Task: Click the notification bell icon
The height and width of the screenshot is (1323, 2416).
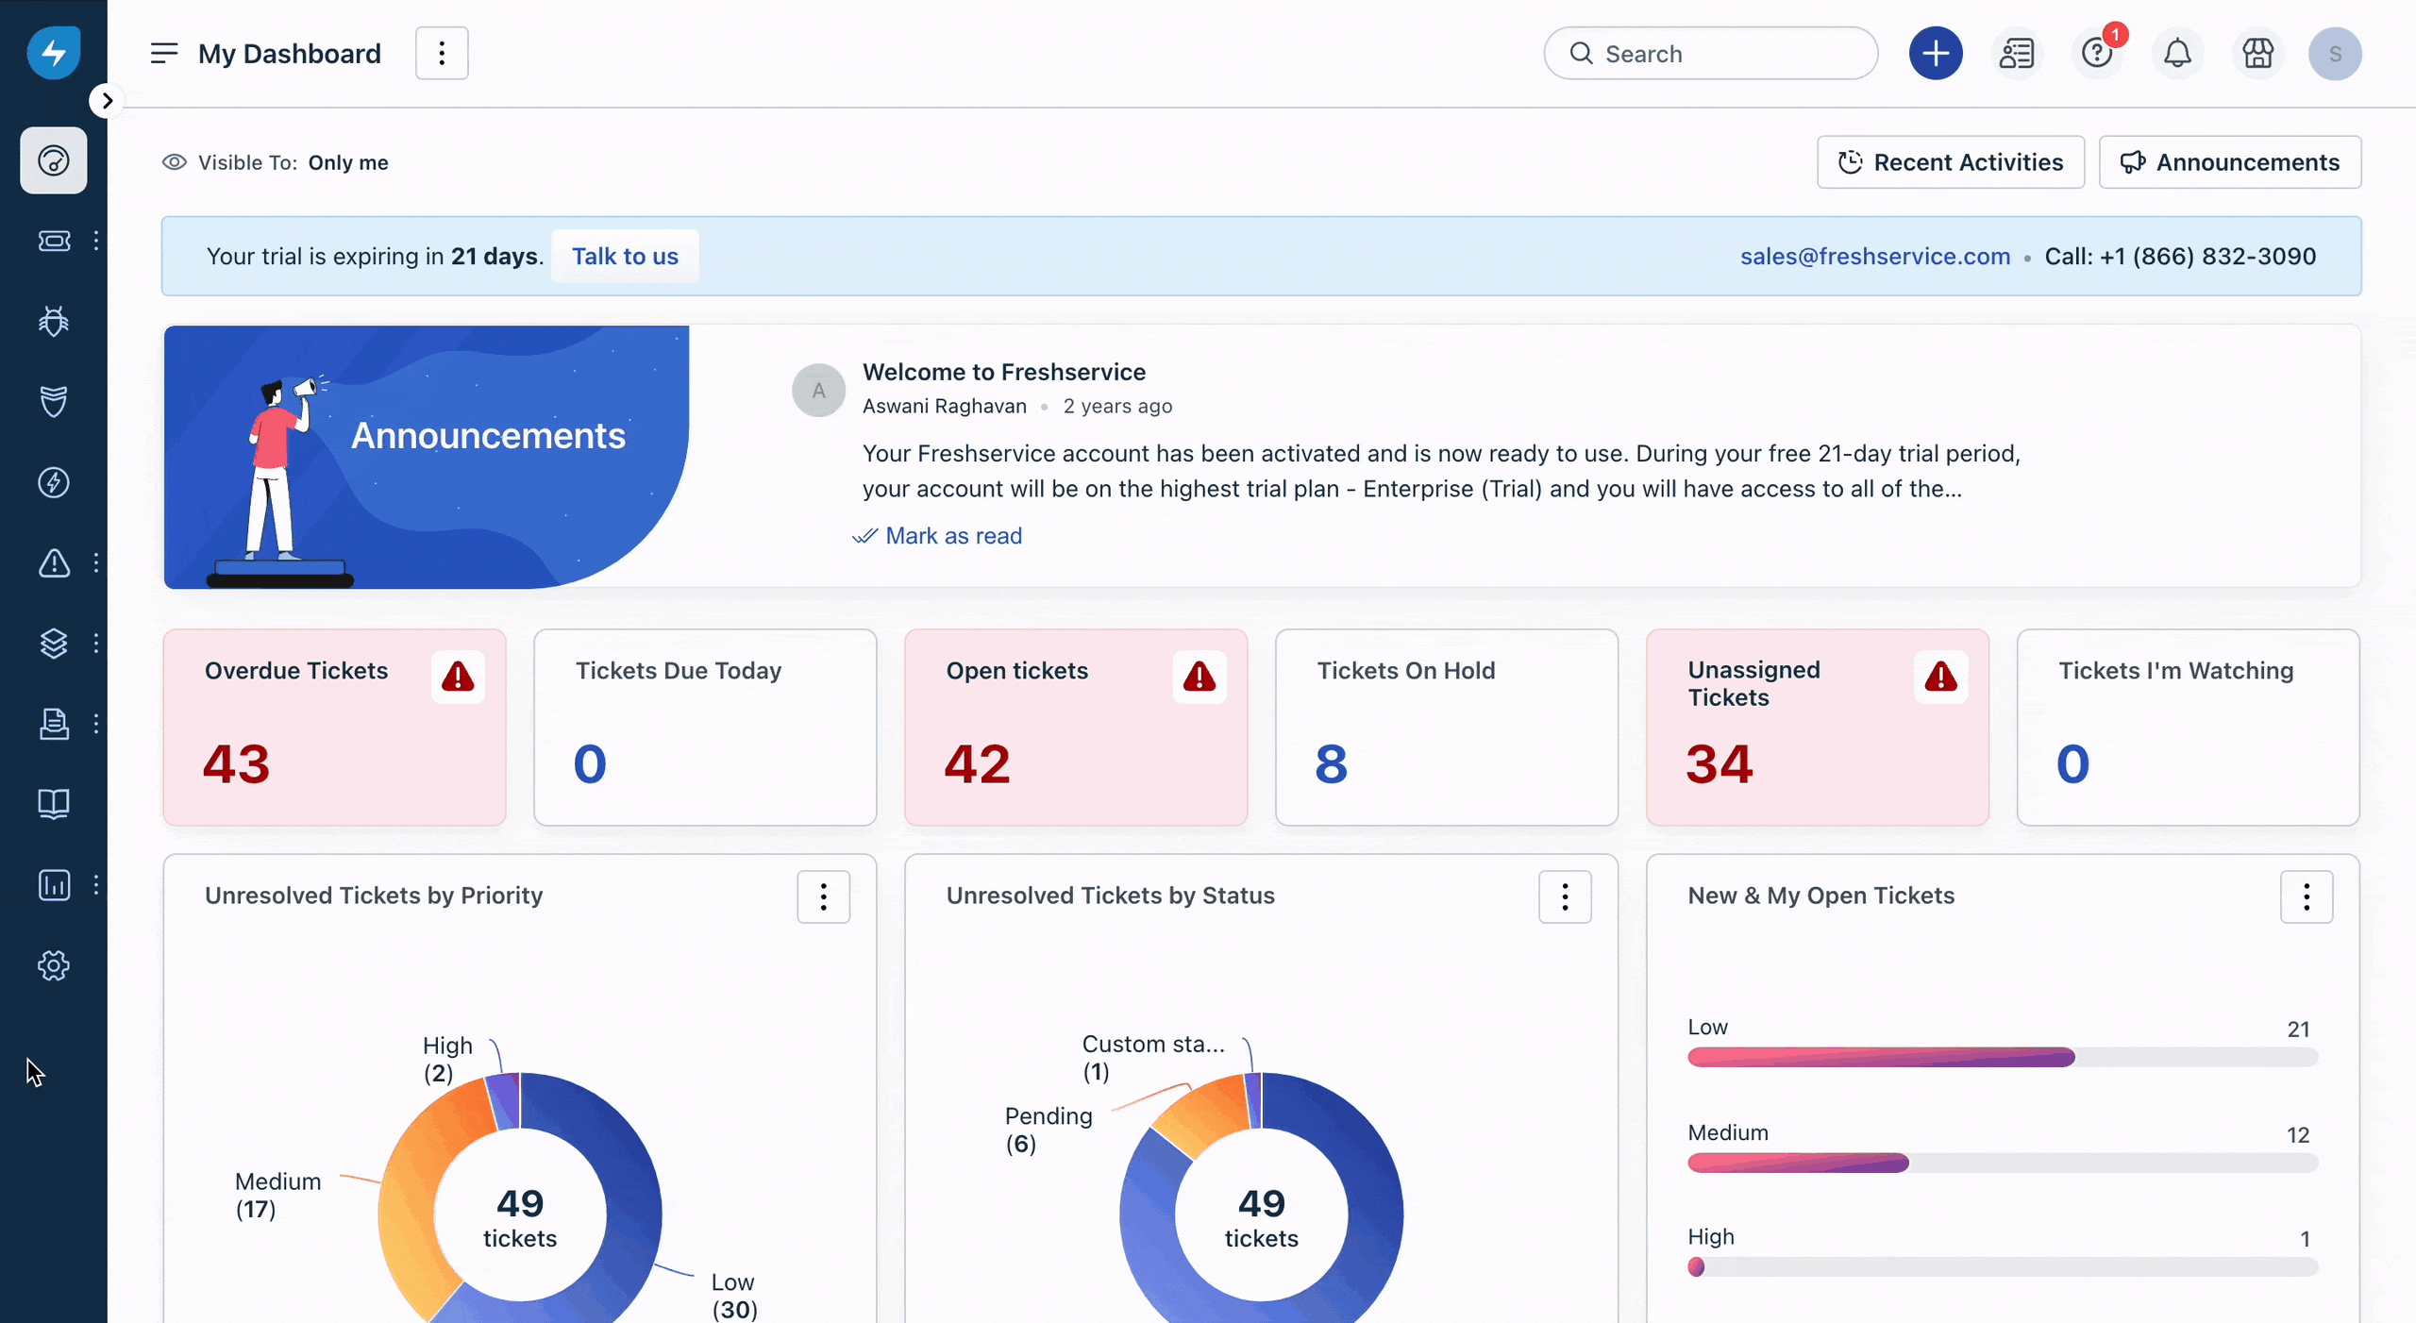Action: (2178, 52)
